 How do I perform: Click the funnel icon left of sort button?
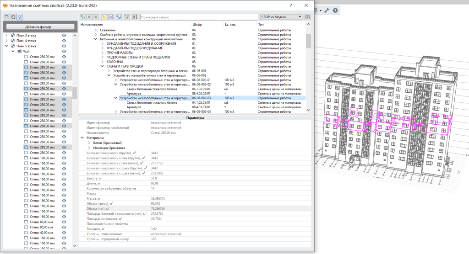point(127,17)
